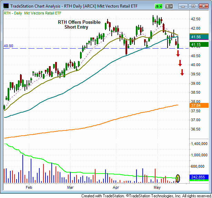Click the 1,400,000 volume axis label

click(199, 144)
